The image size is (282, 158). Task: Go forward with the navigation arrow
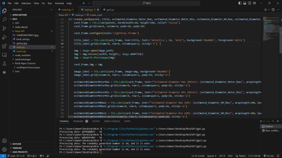tap(89, 3)
